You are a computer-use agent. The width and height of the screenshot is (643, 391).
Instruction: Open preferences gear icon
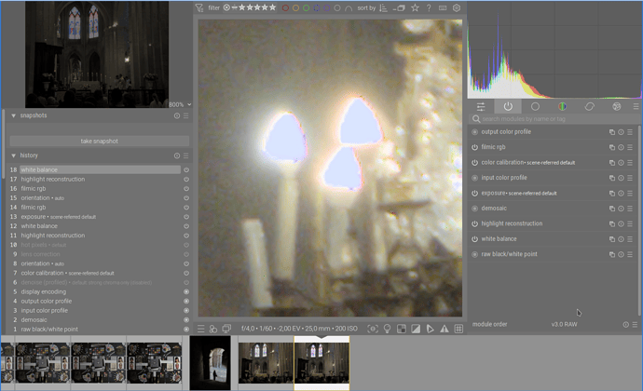coord(457,7)
